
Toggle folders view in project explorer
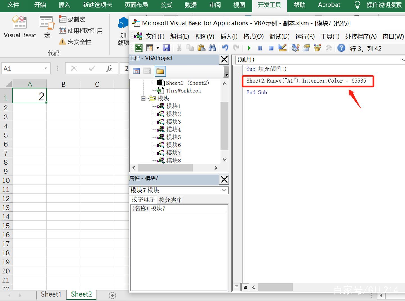[x=160, y=71]
